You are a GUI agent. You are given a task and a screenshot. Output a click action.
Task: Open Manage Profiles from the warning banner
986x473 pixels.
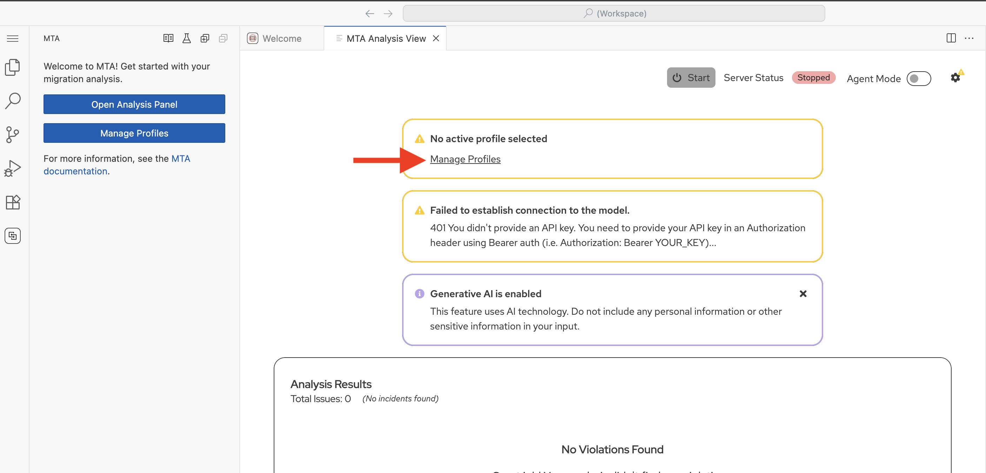tap(465, 159)
